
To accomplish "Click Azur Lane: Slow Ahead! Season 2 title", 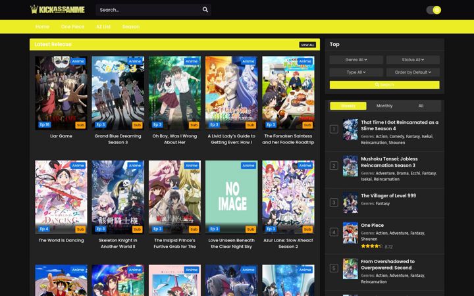I will pos(288,243).
